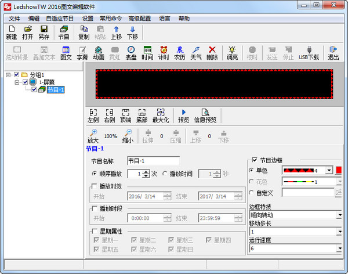Click the red border color swatch
The width and height of the screenshot is (348, 274).
(339, 170)
